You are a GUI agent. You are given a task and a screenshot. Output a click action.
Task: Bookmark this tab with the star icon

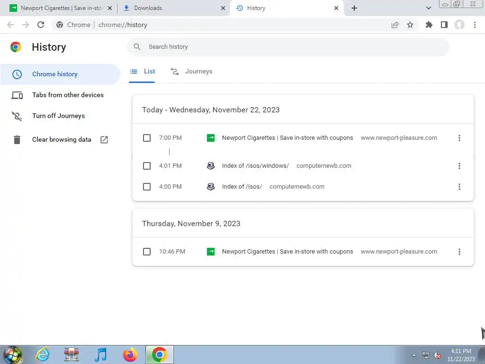(x=410, y=25)
